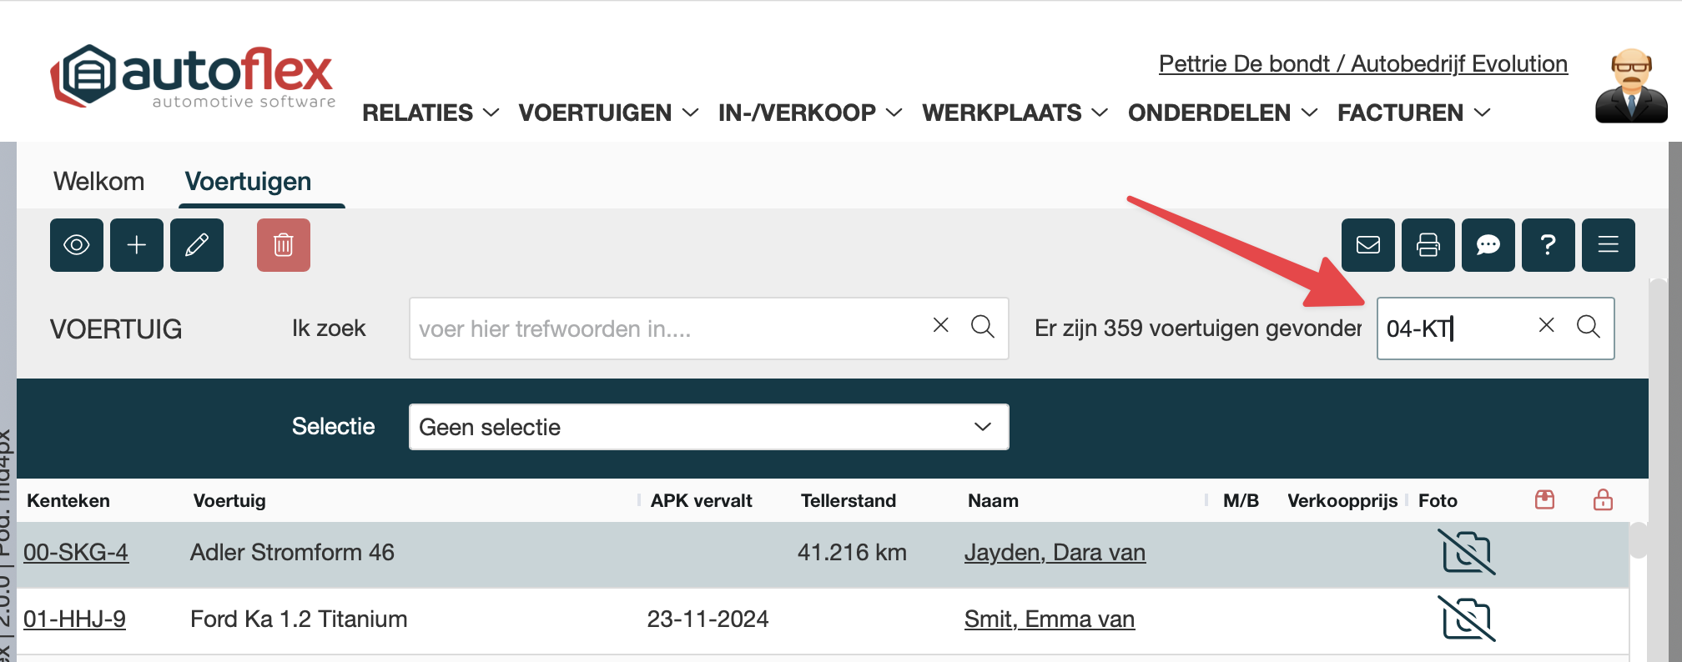Open the email envelope icon
The height and width of the screenshot is (662, 1682).
tap(1368, 245)
